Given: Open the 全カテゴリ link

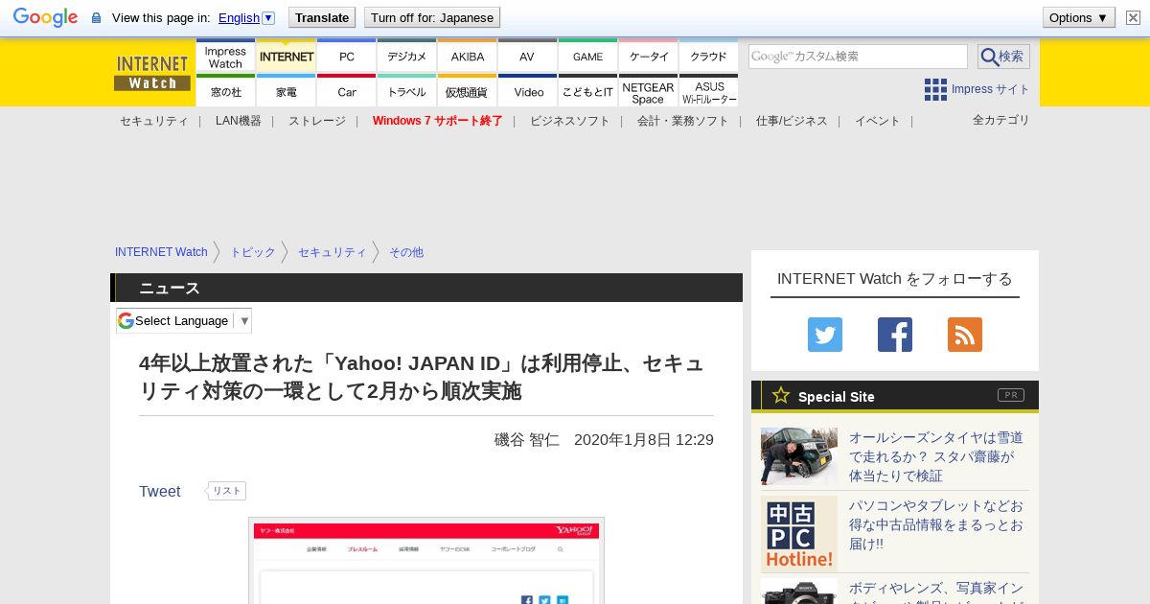Looking at the screenshot, I should (x=1001, y=120).
